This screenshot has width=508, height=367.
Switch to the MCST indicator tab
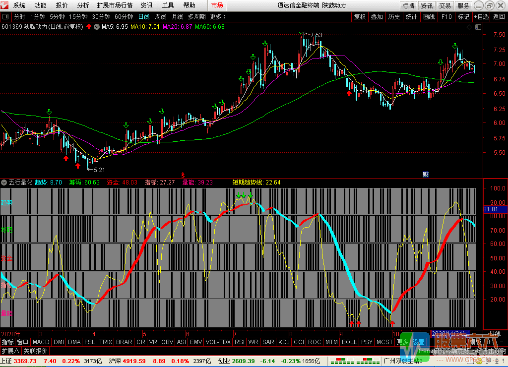point(384,342)
